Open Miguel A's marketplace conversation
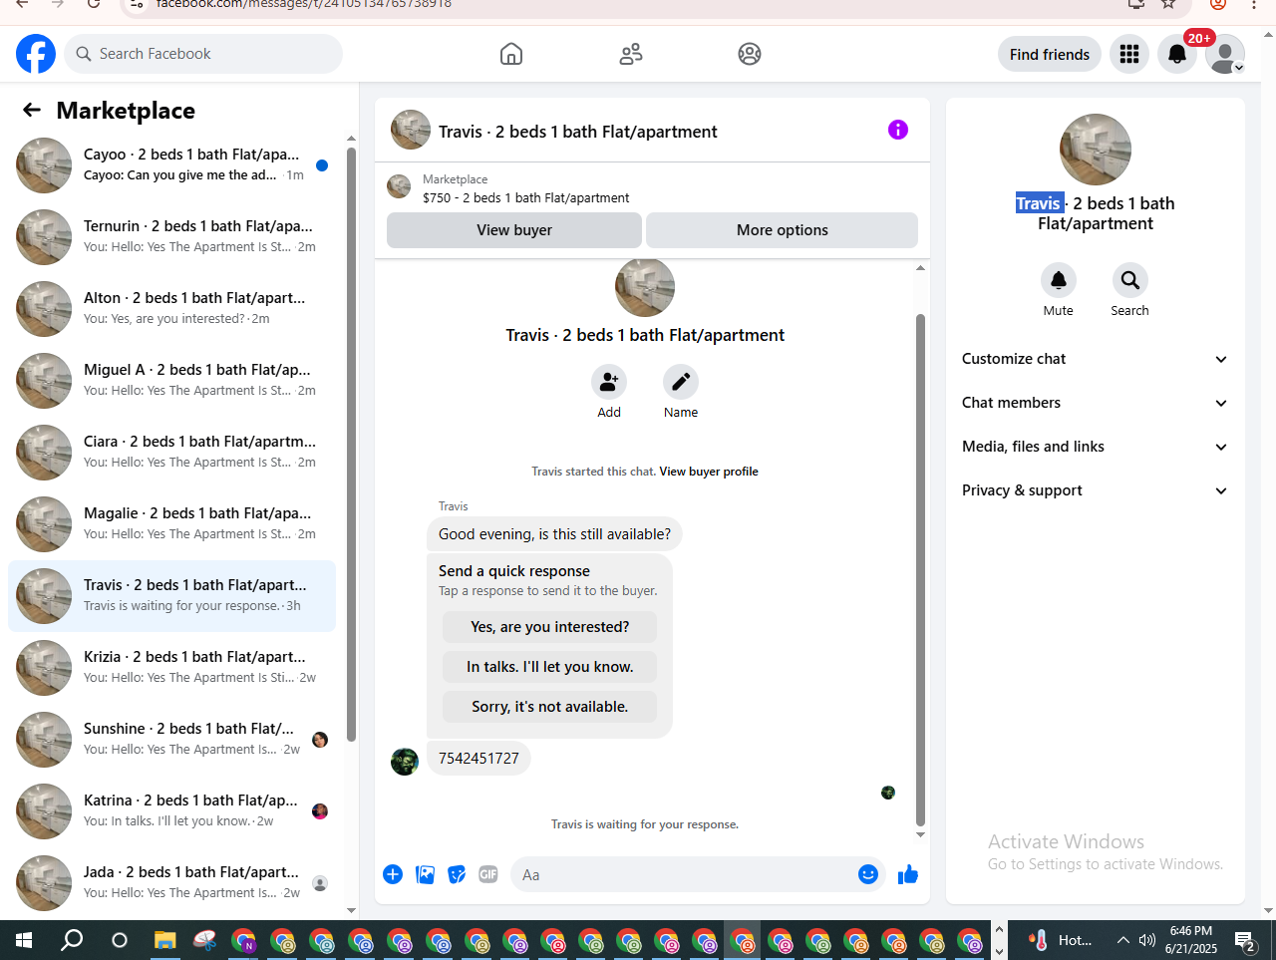The width and height of the screenshot is (1276, 960). pos(171,381)
